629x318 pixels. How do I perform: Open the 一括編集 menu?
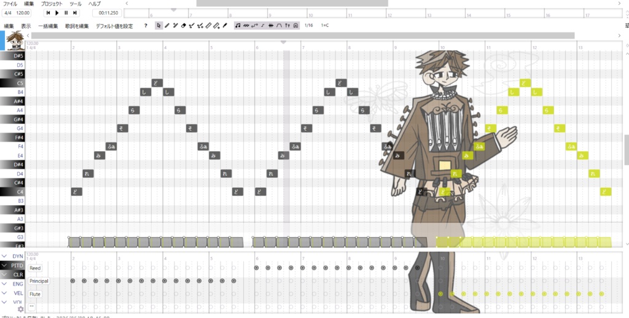pos(48,26)
